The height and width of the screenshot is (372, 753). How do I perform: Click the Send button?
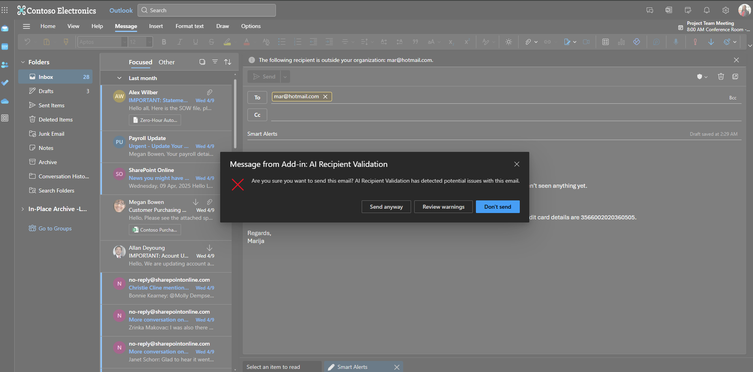point(264,77)
